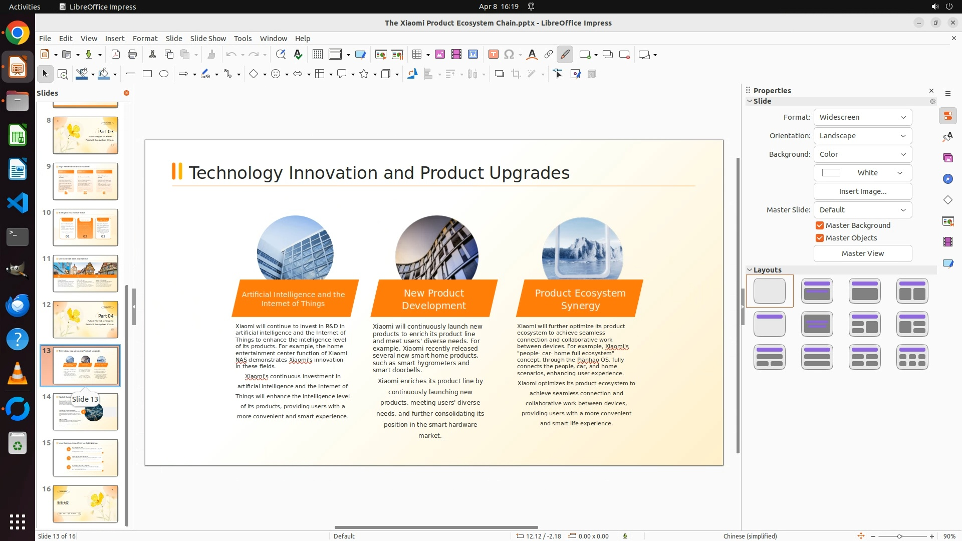Click the Insert Text Box icon
This screenshot has height=541, width=962.
click(x=493, y=55)
